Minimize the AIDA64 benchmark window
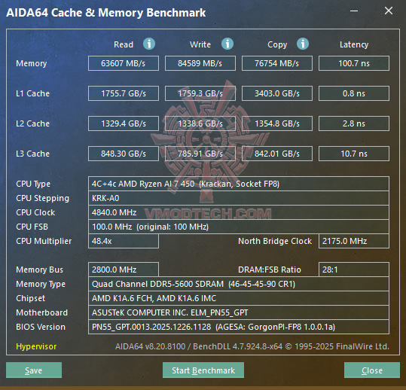406x390 pixels. (354, 11)
